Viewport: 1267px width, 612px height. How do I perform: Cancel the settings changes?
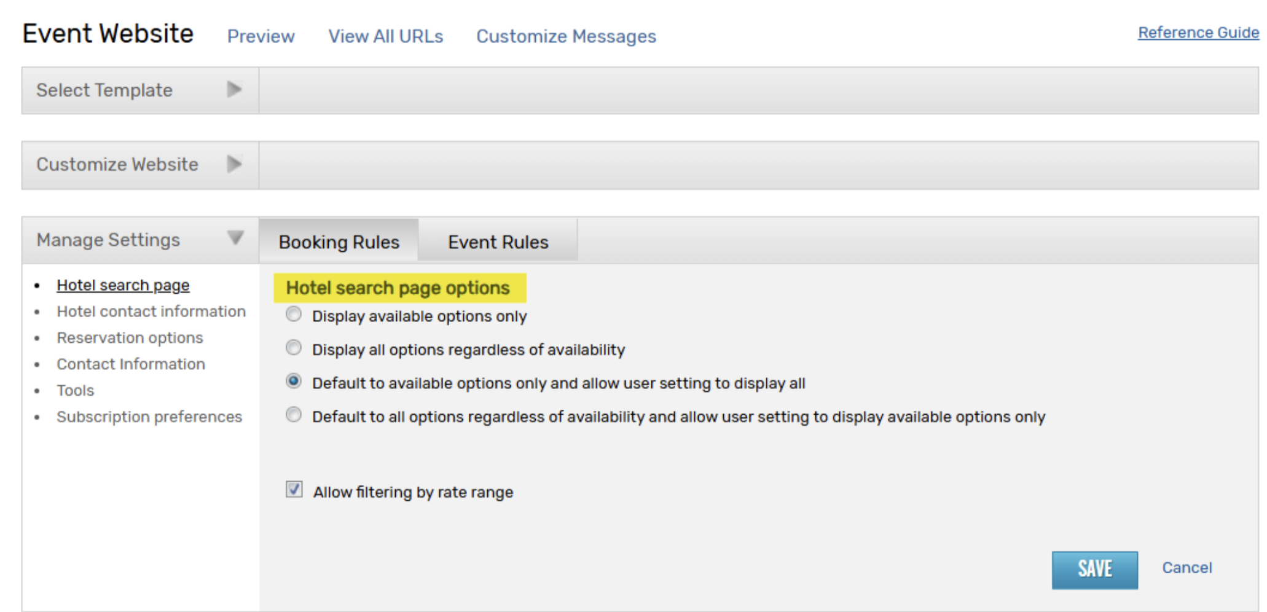point(1187,568)
